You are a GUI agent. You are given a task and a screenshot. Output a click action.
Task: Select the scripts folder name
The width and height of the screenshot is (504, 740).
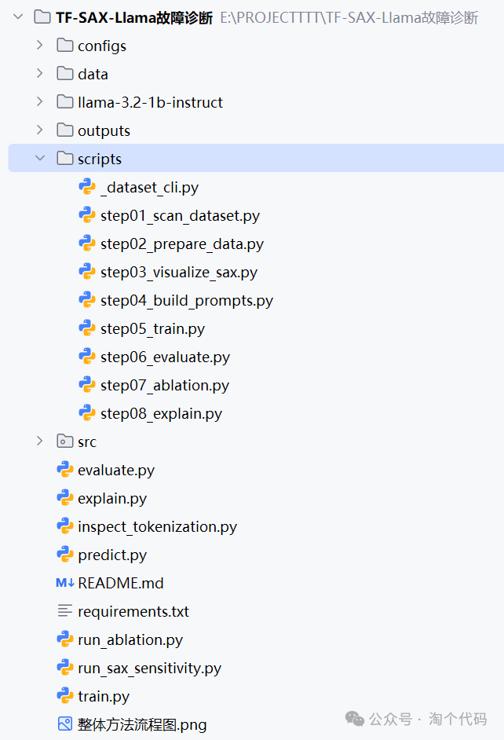pyautogui.click(x=100, y=159)
